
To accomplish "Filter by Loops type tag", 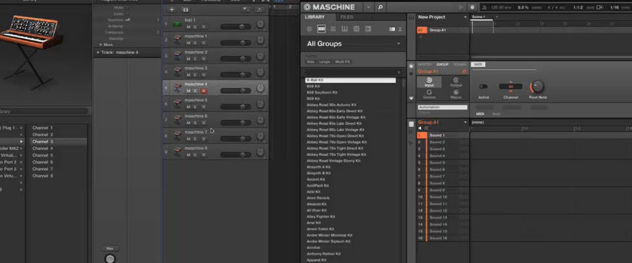I will [x=325, y=62].
